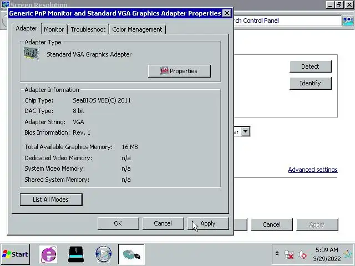Screen dimensions: 355x266
Task: Switch to the Troubleshoot tab
Action: click(88, 29)
